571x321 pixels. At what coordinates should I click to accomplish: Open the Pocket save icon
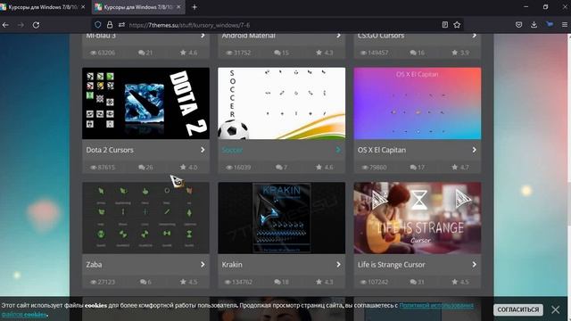(x=519, y=25)
